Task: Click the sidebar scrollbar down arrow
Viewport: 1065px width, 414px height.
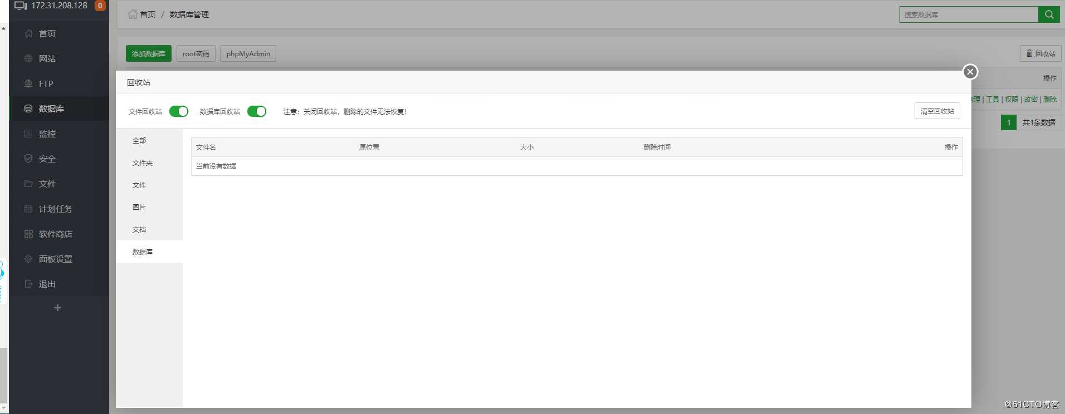Action: pyautogui.click(x=4, y=409)
